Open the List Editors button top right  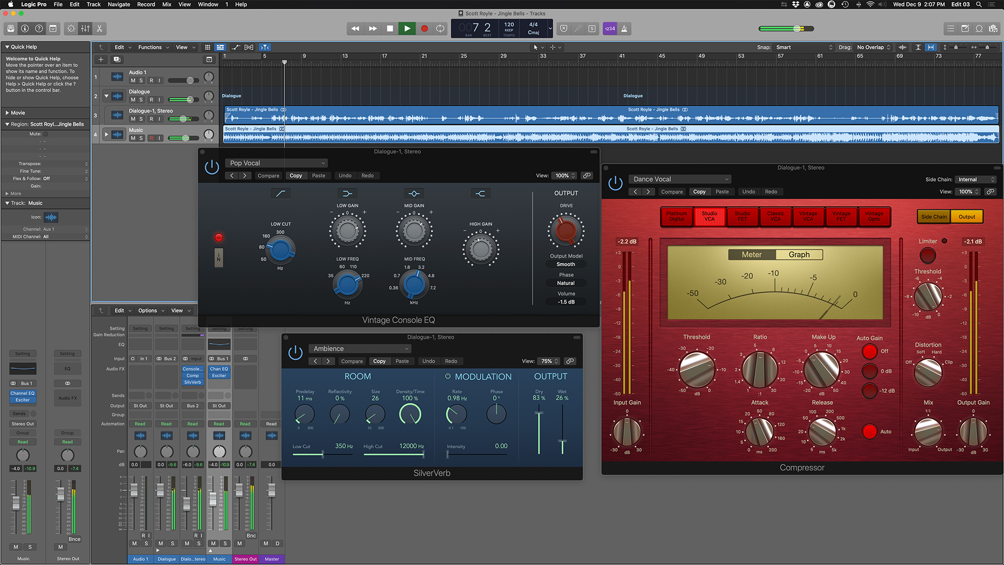[951, 29]
